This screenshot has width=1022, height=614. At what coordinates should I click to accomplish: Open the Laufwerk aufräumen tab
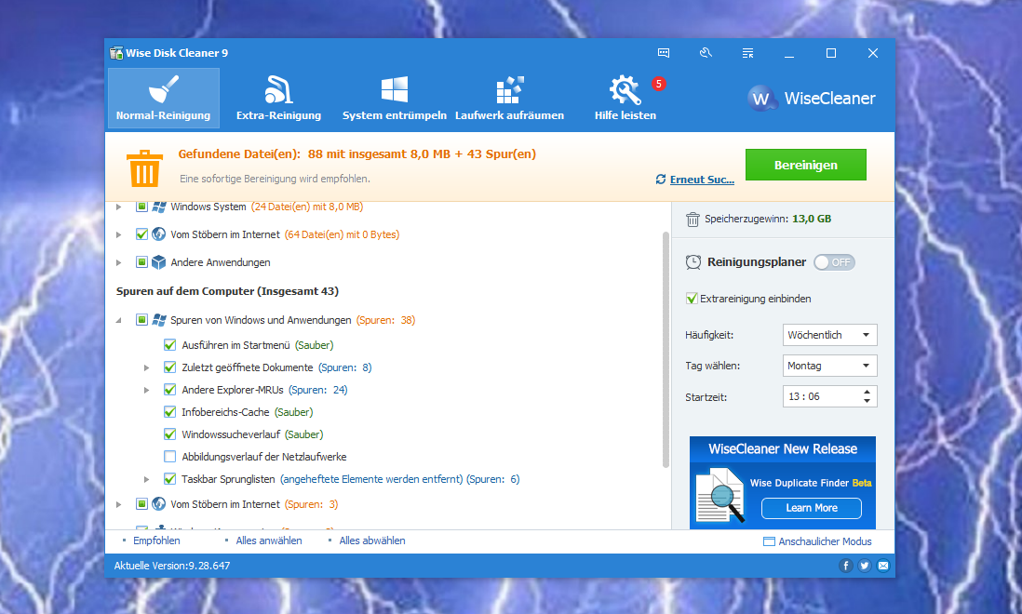pyautogui.click(x=510, y=98)
